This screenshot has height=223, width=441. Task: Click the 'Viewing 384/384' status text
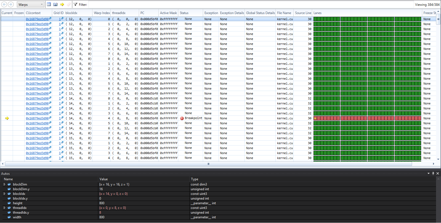point(427,5)
